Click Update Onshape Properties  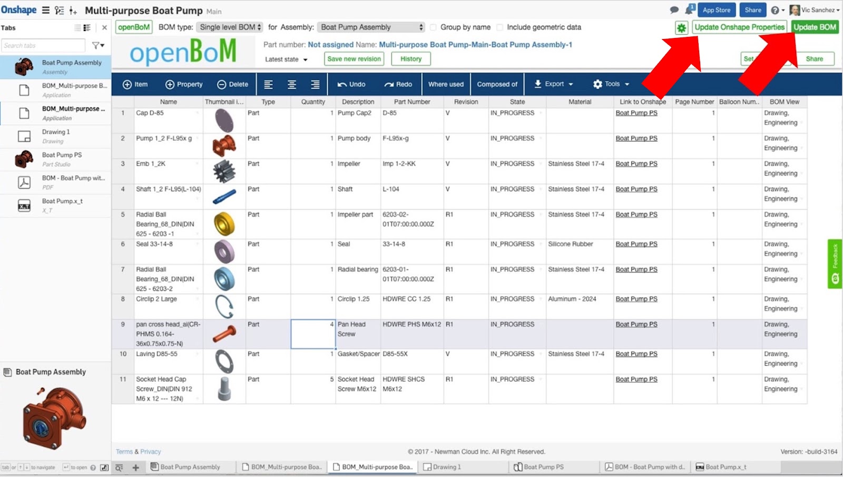(x=740, y=27)
